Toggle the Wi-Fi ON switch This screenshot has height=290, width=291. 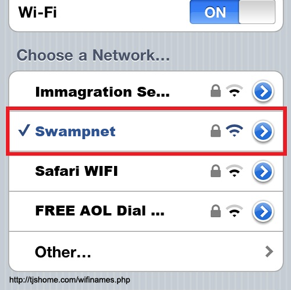click(x=232, y=12)
